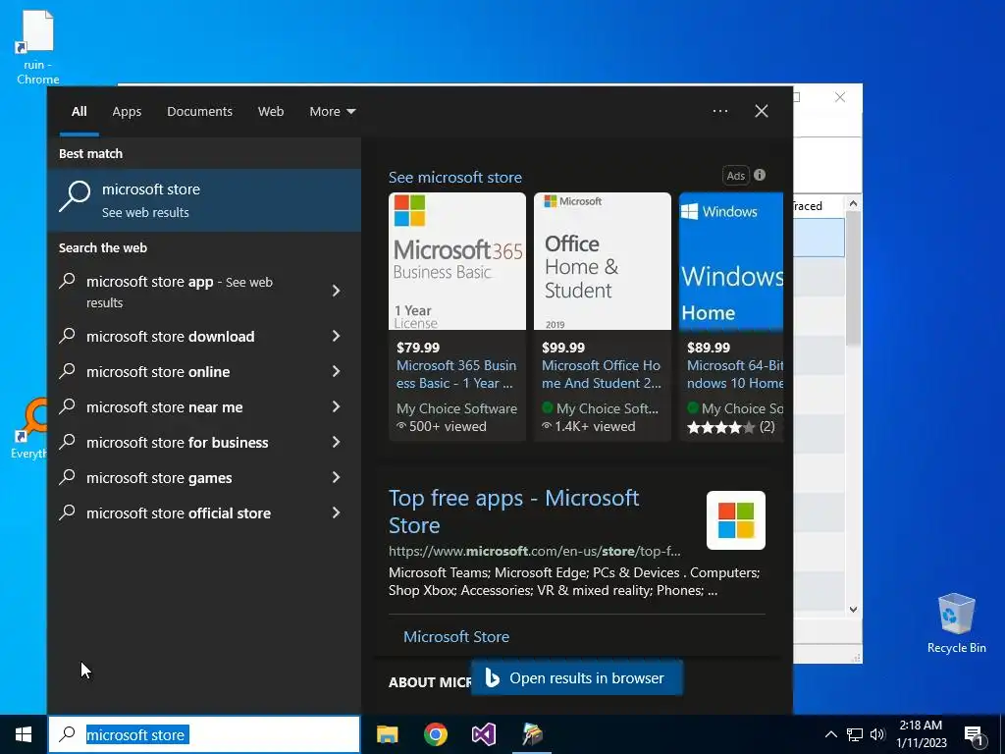Open the See microsoft store link
This screenshot has height=754, width=1005.
455,178
